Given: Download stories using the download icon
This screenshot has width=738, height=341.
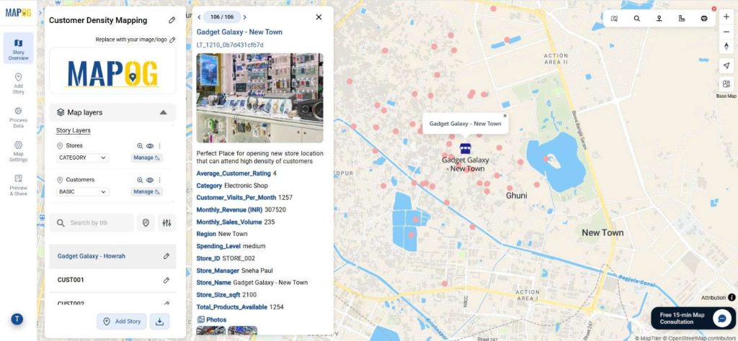Looking at the screenshot, I should click(159, 322).
